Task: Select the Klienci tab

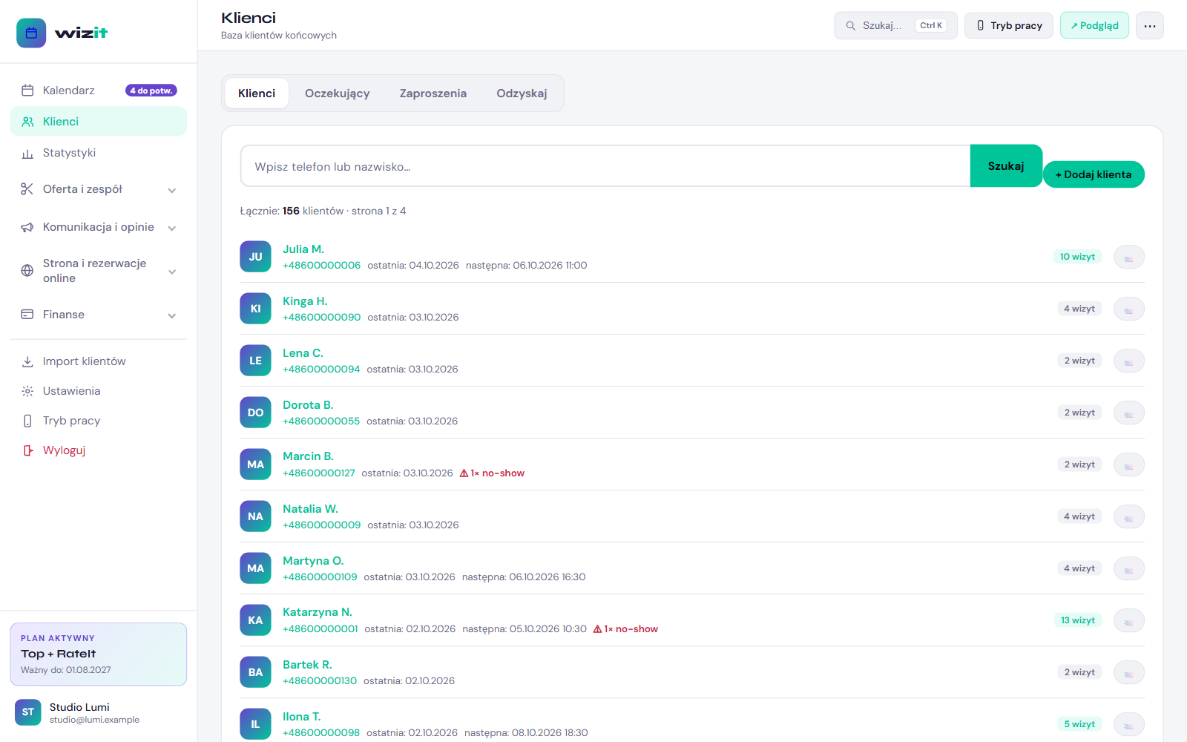Action: [257, 93]
